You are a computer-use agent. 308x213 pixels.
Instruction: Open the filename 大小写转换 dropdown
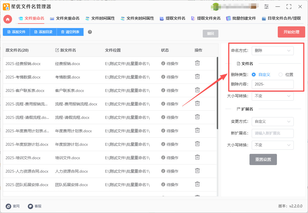click(273, 96)
